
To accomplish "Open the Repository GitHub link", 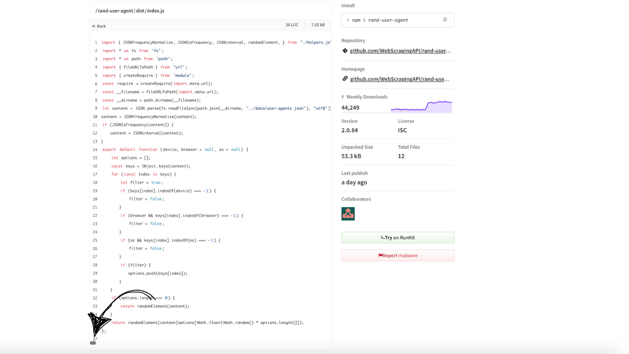I will [x=400, y=51].
